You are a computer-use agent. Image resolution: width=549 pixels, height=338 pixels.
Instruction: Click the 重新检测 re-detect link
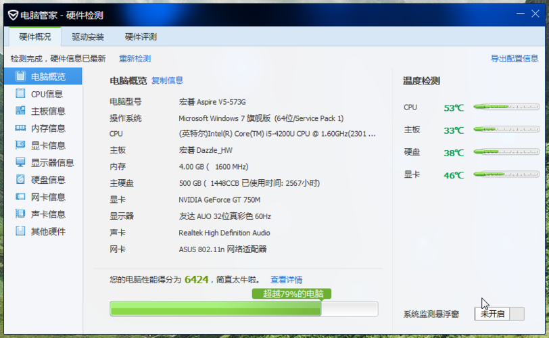pyautogui.click(x=135, y=58)
